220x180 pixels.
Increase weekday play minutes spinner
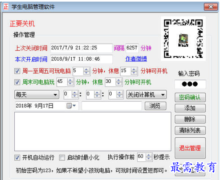86,69
